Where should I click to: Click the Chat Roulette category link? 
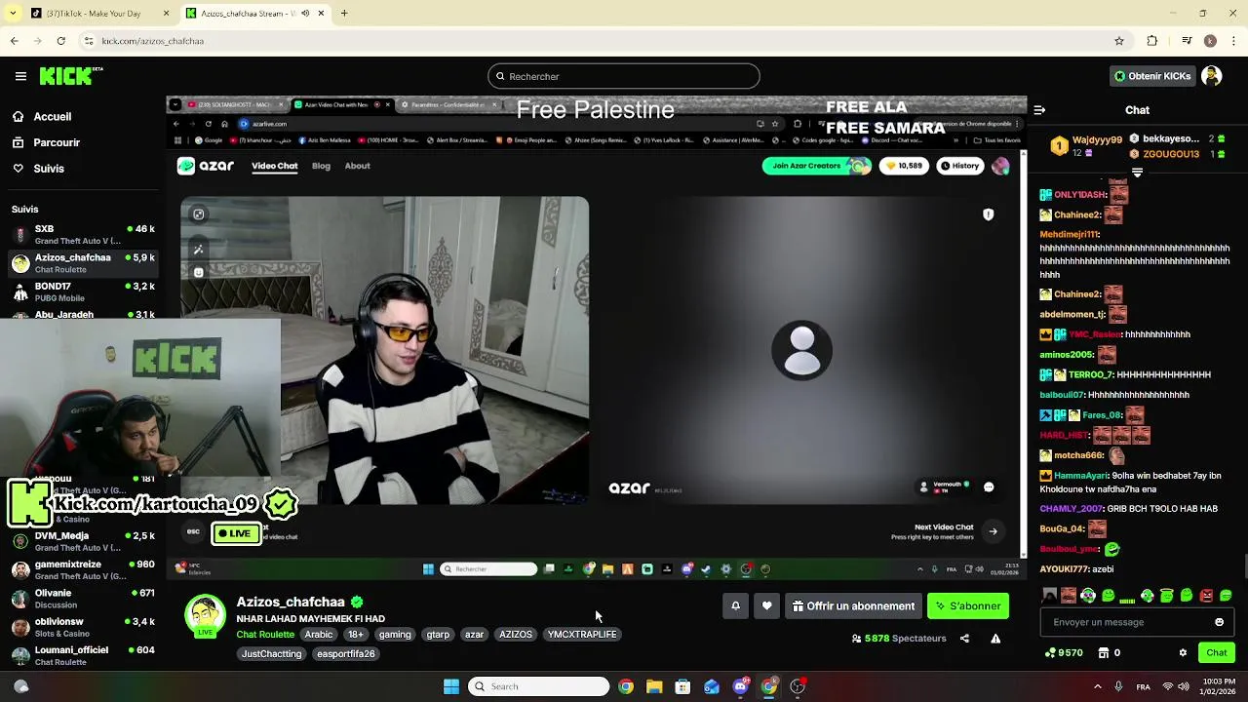click(265, 634)
